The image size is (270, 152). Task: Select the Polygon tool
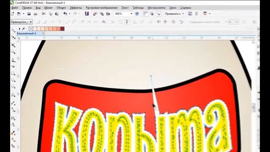pos(13,87)
